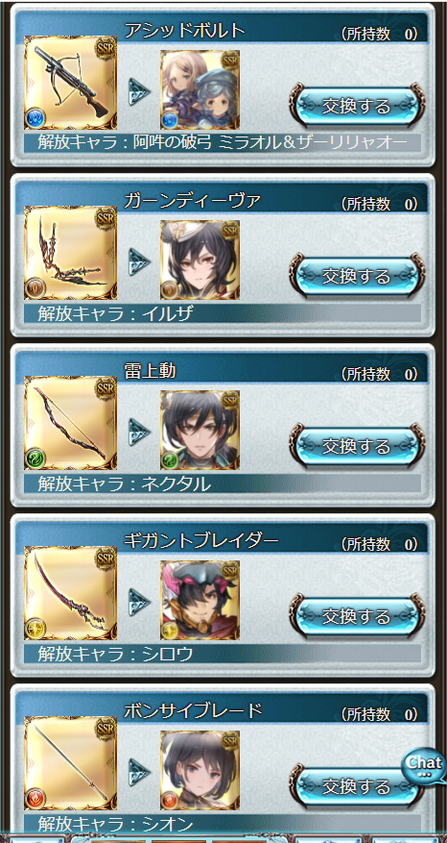Viewport: 447px width, 843px height.
Task: Exchange for ガーンディーヴァ with 交換する button
Action: coord(357,276)
